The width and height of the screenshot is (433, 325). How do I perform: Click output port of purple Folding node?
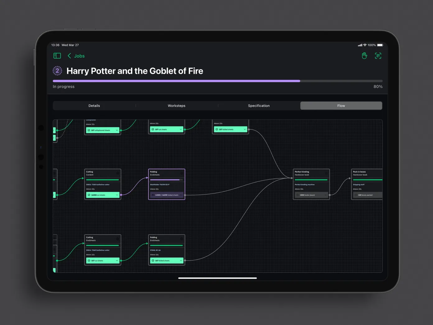point(185,195)
